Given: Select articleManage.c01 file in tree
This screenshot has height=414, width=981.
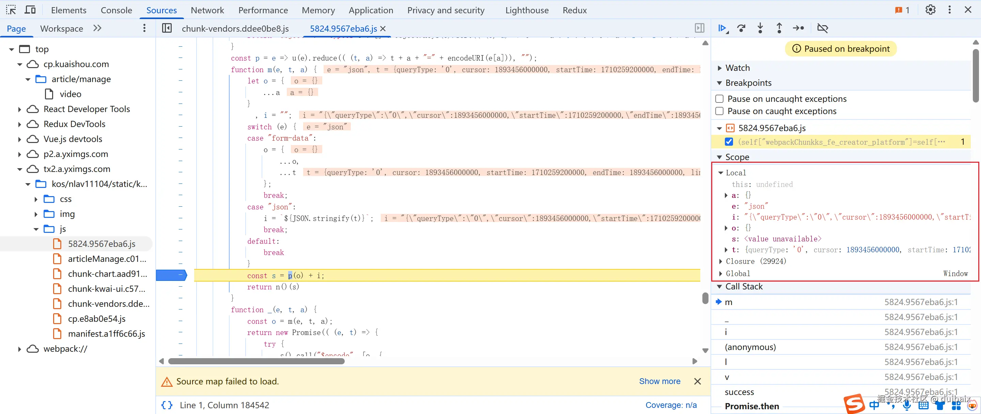Looking at the screenshot, I should click(x=107, y=259).
